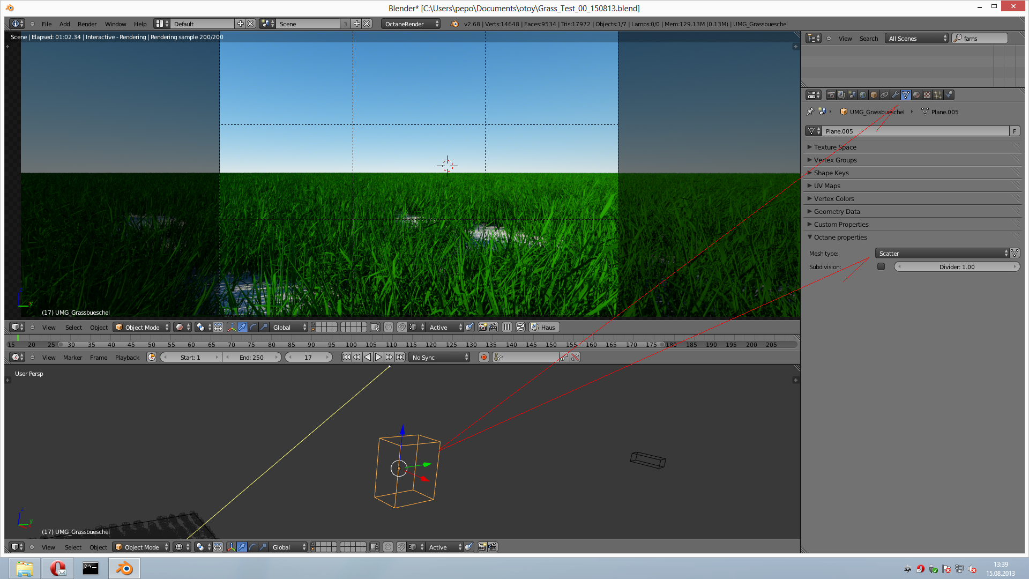
Task: Toggle the F fake user button for Plane.005
Action: point(1014,131)
